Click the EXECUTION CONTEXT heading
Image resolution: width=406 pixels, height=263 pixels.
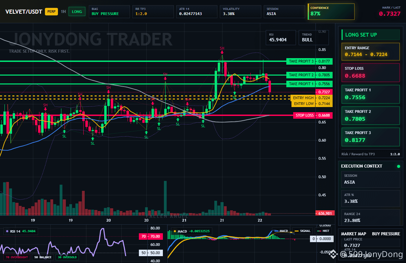(x=361, y=166)
